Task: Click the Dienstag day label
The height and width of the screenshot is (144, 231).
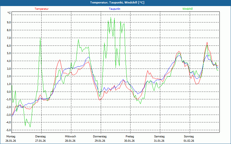Action: point(40,136)
